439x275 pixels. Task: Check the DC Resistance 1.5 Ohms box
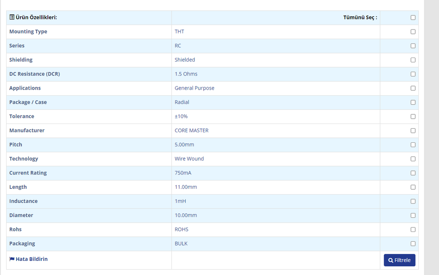413,74
